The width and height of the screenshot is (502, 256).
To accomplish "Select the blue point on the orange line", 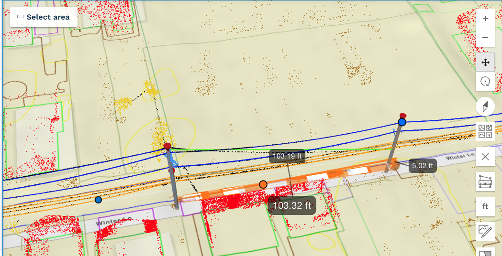I will [98, 200].
